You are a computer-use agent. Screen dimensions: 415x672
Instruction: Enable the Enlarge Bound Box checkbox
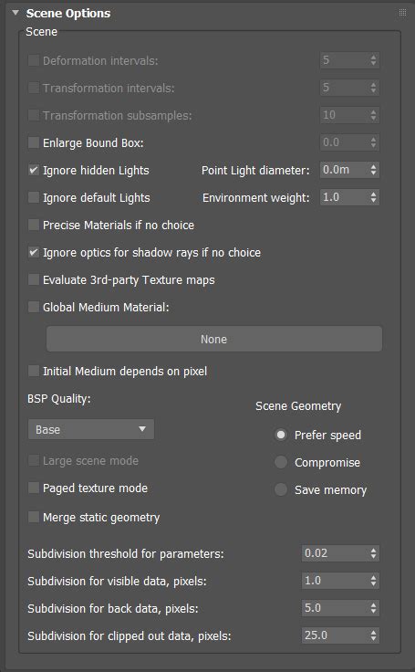click(34, 142)
